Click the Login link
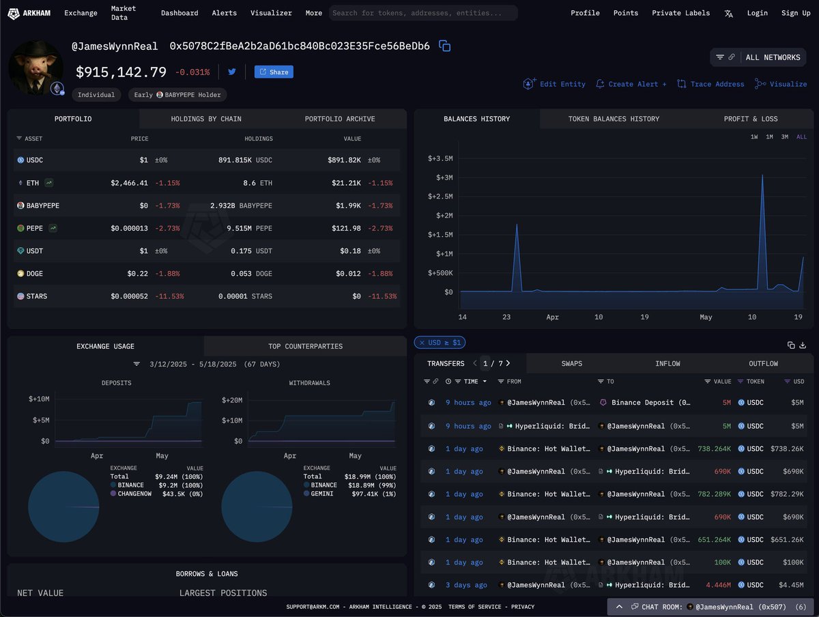The image size is (819, 617). tap(758, 13)
